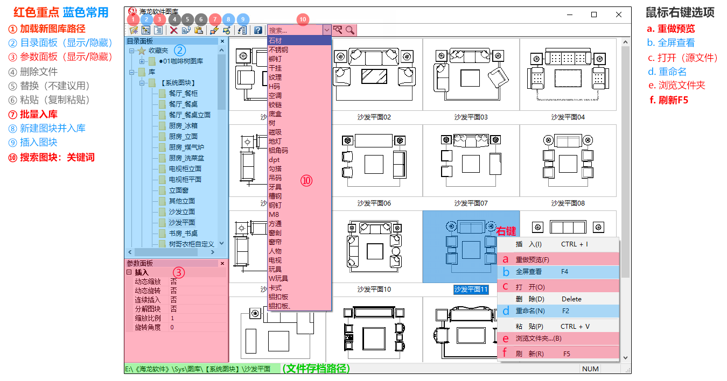
Task: Toggle 连续插入 value in parameter panel
Action: click(173, 300)
